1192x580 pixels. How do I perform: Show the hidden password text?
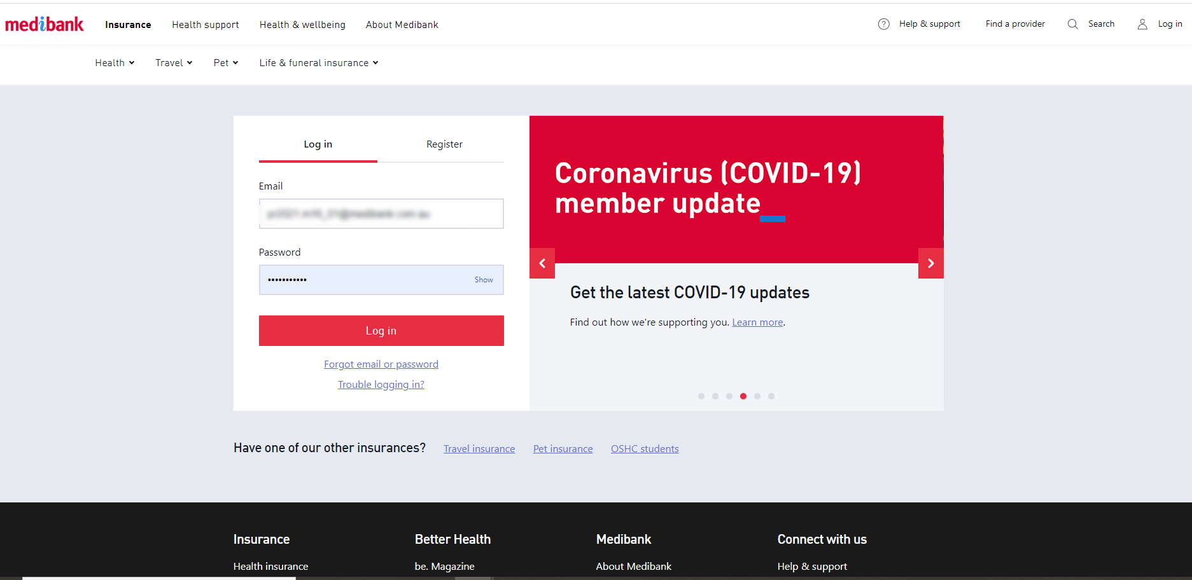pyautogui.click(x=483, y=280)
